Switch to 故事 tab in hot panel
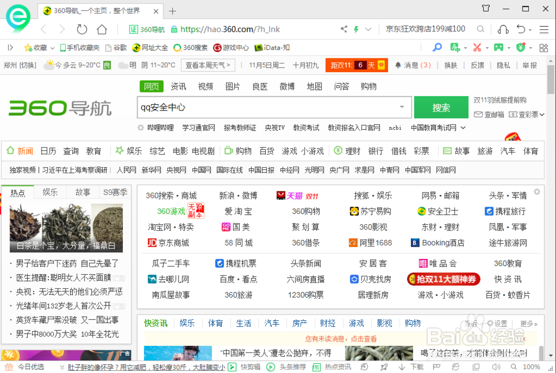The height and width of the screenshot is (373, 556). point(83,192)
